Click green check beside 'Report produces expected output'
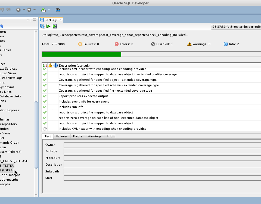Screen dimensions: 261x204 click(45, 96)
